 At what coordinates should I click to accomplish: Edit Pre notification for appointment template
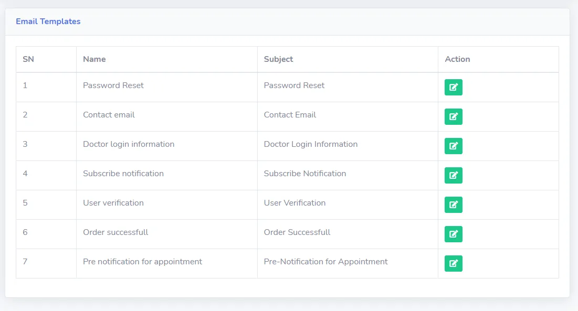pos(454,263)
